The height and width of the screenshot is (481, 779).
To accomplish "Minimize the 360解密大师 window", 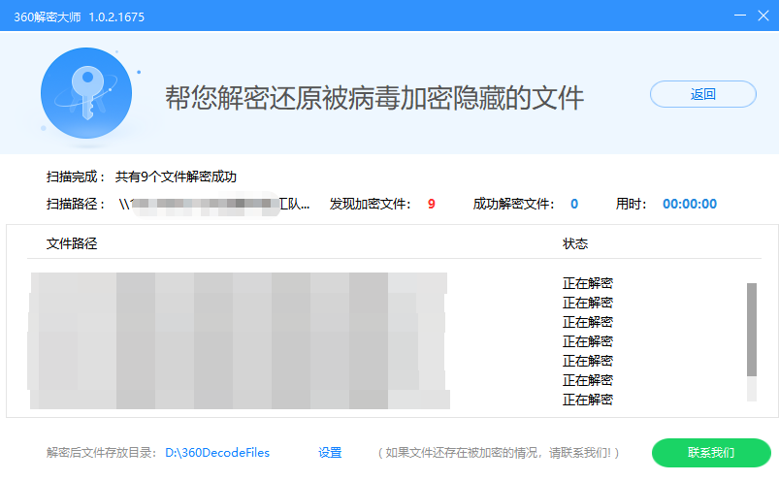I will pos(739,16).
